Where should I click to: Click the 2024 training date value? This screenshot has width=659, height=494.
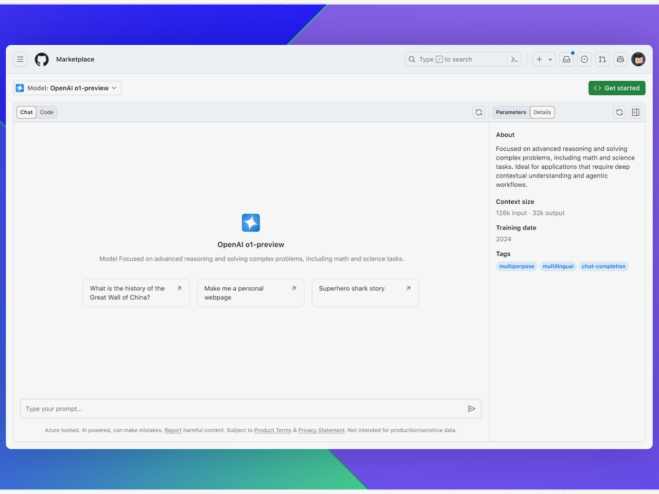[x=504, y=239]
